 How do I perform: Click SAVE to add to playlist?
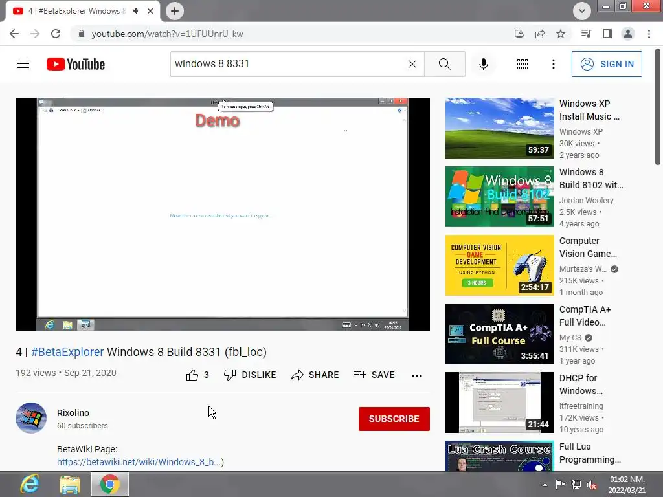[374, 375]
